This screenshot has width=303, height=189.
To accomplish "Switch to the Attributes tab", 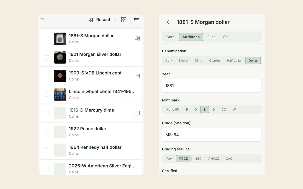I will coord(191,37).
